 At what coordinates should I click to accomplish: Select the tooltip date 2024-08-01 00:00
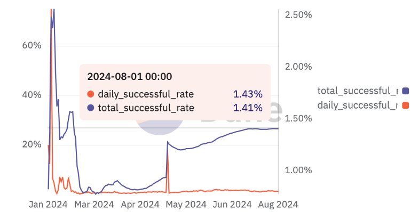pos(130,77)
